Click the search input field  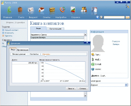pos(114,17)
